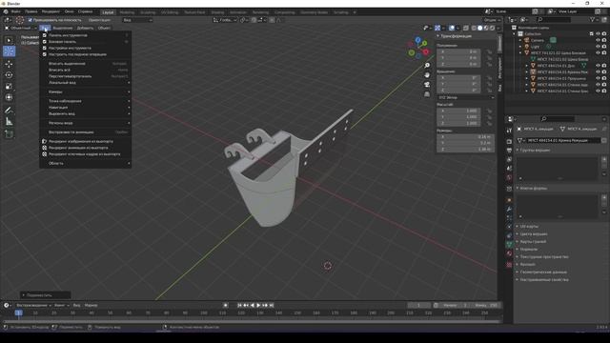Expand the Light item in outliner
610x343 pixels.
[520, 47]
